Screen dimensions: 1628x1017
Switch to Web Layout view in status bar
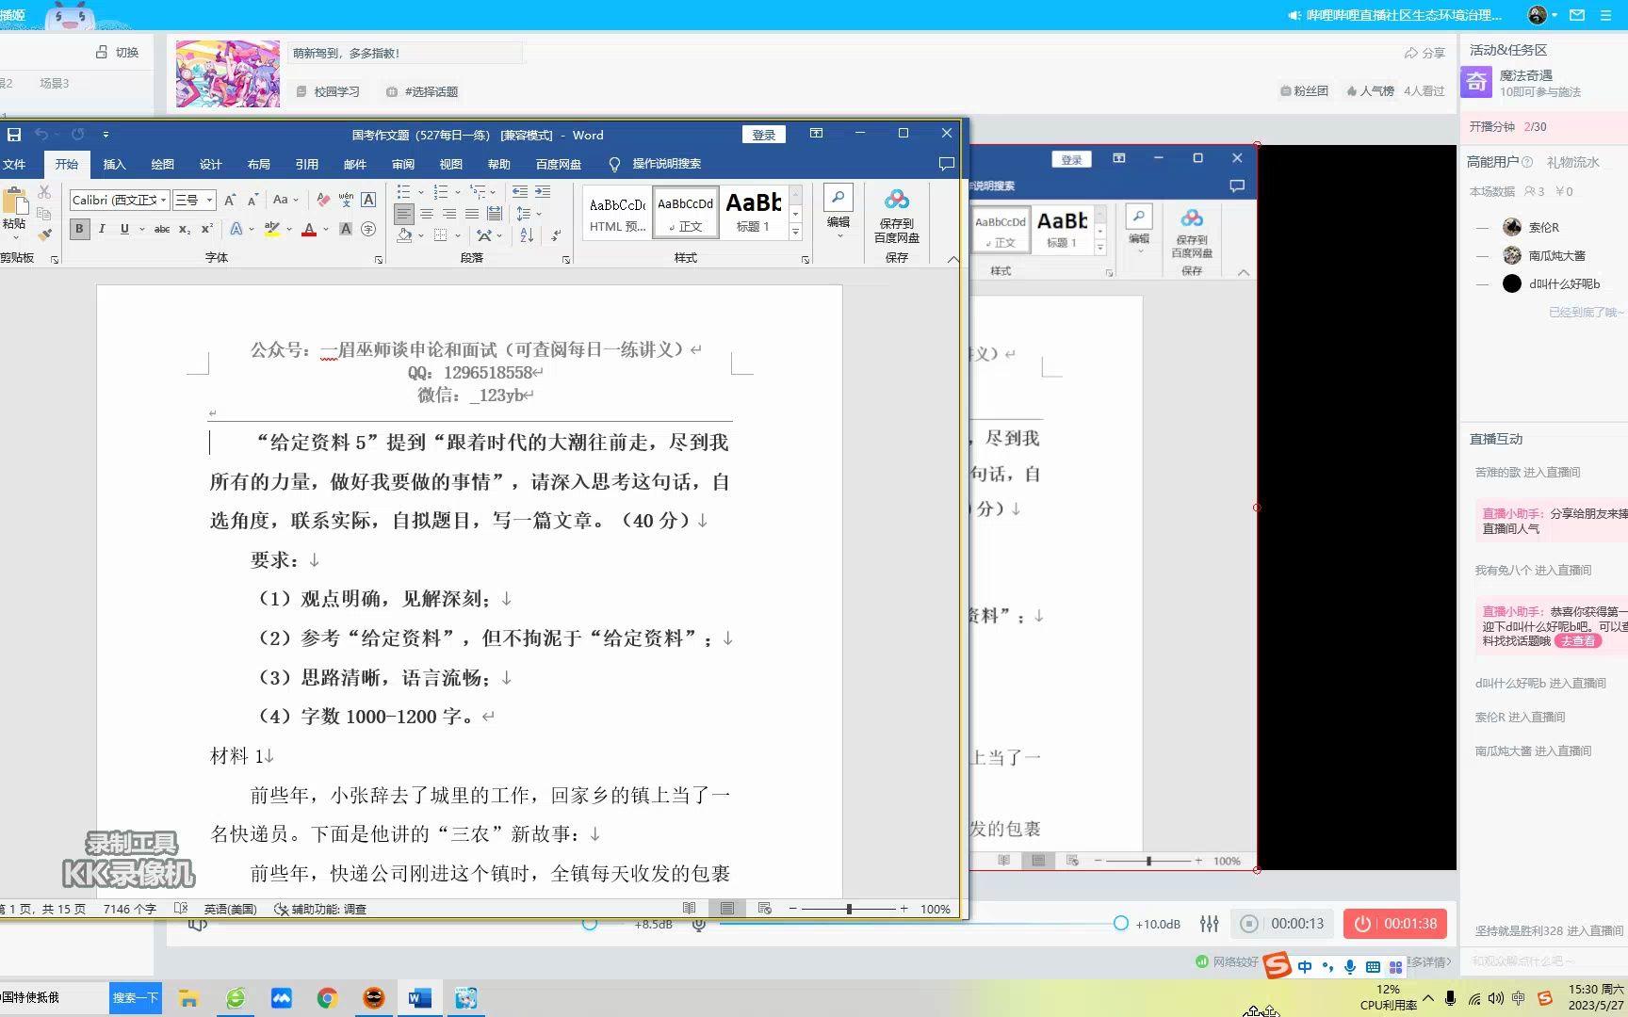coord(765,909)
